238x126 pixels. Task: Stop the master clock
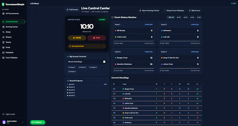97,38
